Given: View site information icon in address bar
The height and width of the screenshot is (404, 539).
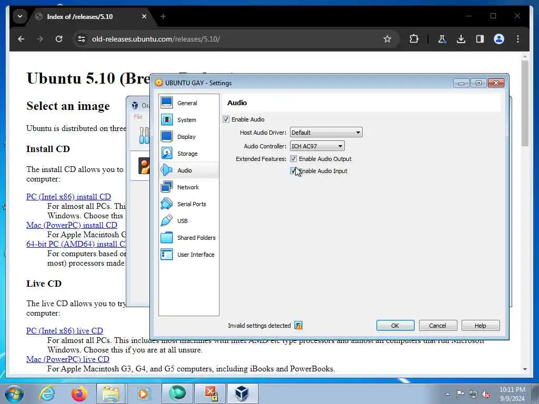Looking at the screenshot, I should pos(82,39).
